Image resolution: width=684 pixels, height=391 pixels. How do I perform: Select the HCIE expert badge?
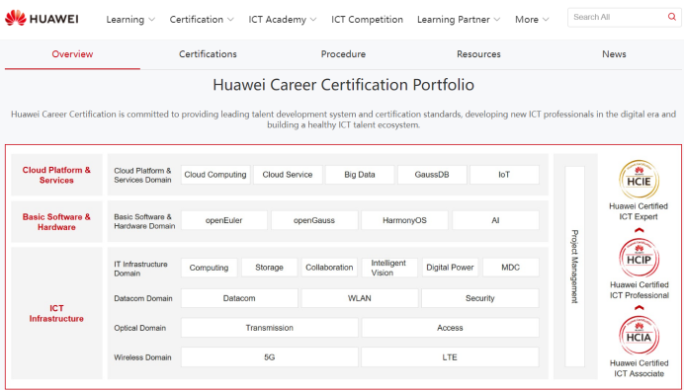[639, 180]
